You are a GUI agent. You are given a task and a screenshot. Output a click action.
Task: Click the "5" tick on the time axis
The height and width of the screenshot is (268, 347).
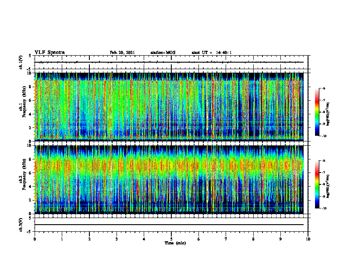coord(171,239)
